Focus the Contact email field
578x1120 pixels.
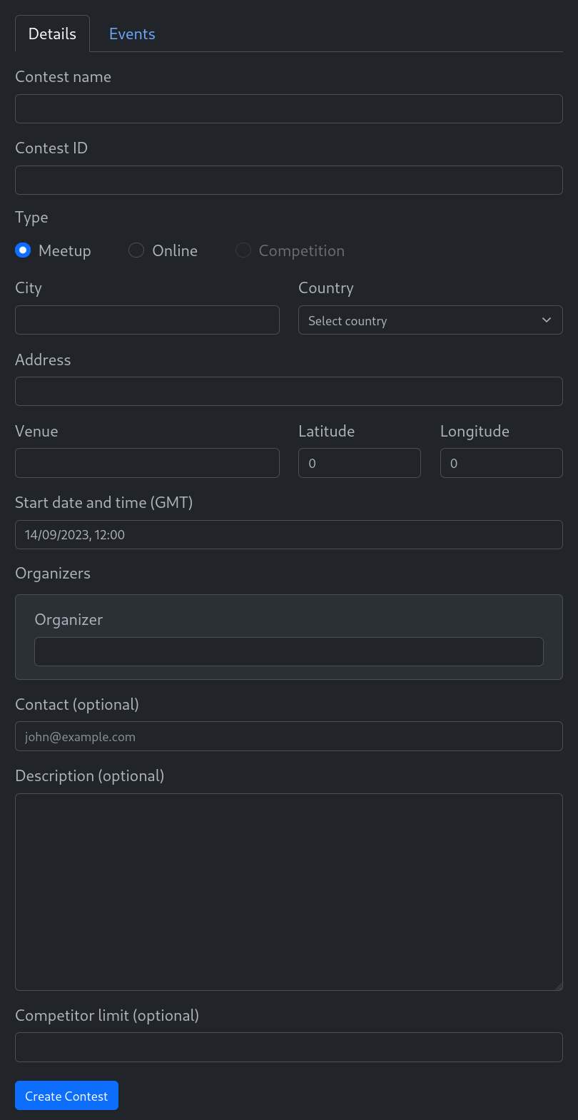288,736
